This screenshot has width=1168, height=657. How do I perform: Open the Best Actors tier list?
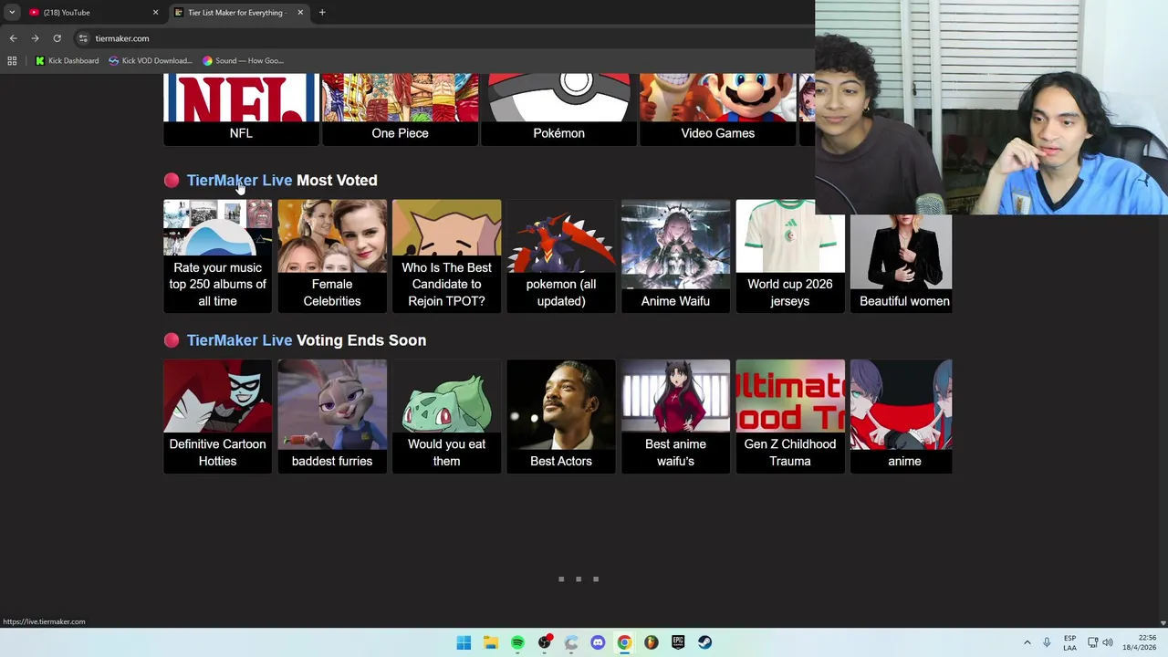[x=561, y=416]
